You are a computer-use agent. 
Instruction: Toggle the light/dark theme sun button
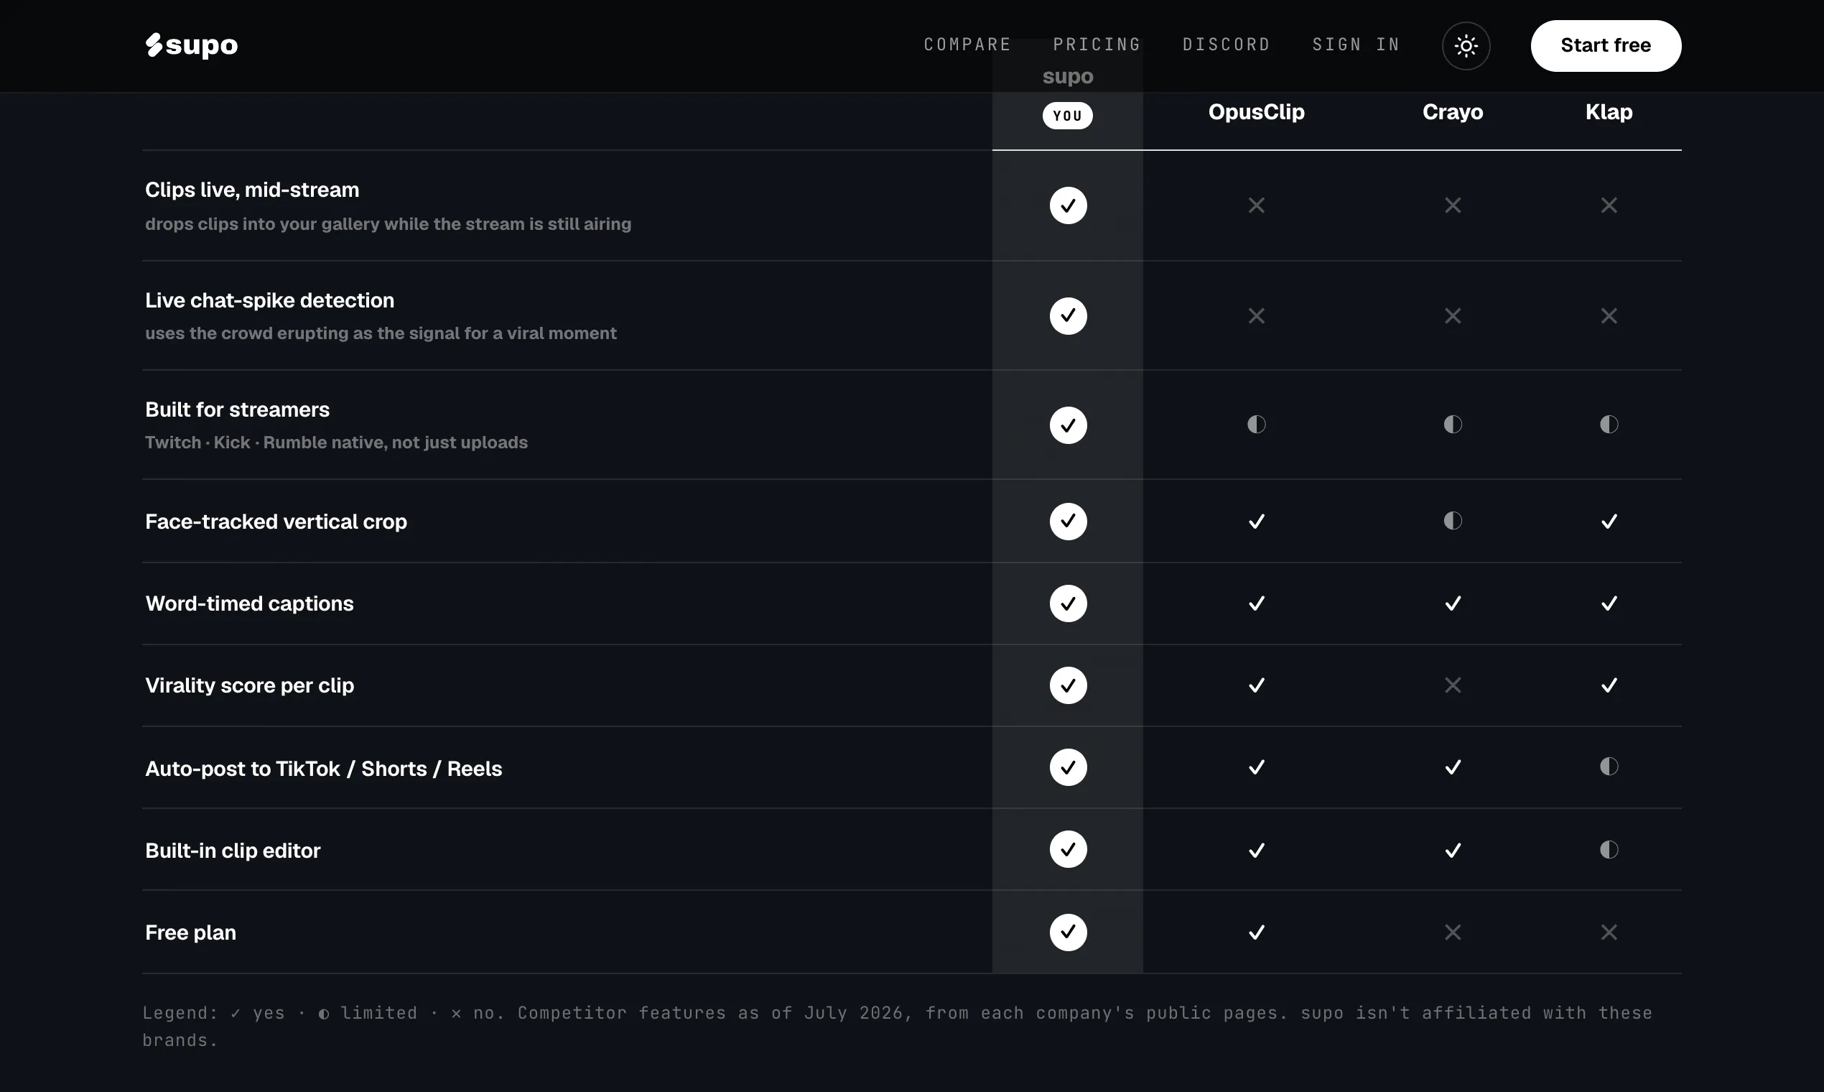point(1466,46)
